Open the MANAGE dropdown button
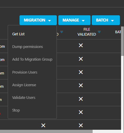This screenshot has height=133, width=124. (x=74, y=20)
